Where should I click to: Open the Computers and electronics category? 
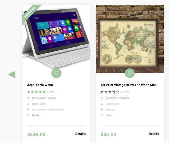click(48, 109)
